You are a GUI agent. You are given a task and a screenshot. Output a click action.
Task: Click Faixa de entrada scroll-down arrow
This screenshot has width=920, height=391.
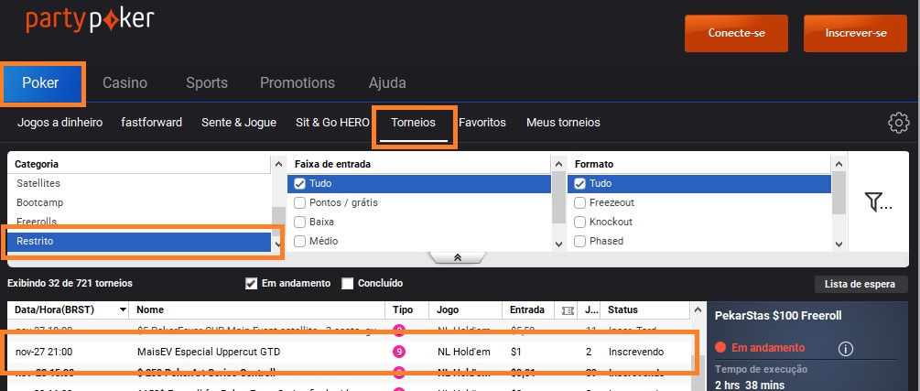558,244
